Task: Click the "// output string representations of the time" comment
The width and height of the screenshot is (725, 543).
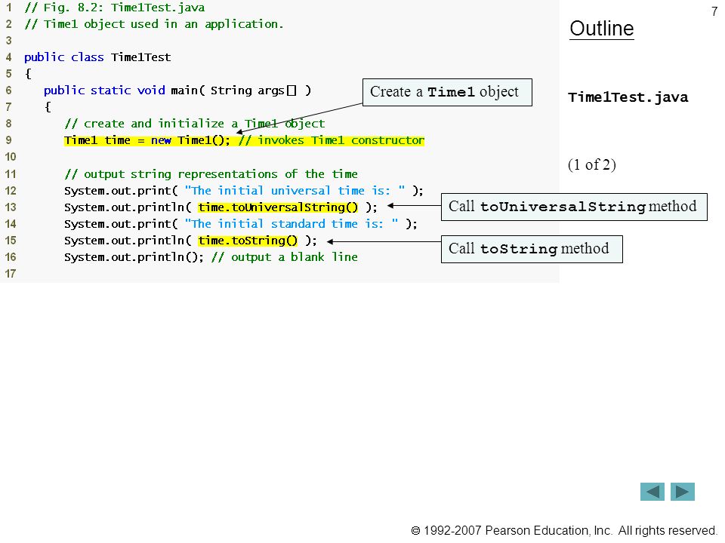Action: (211, 174)
